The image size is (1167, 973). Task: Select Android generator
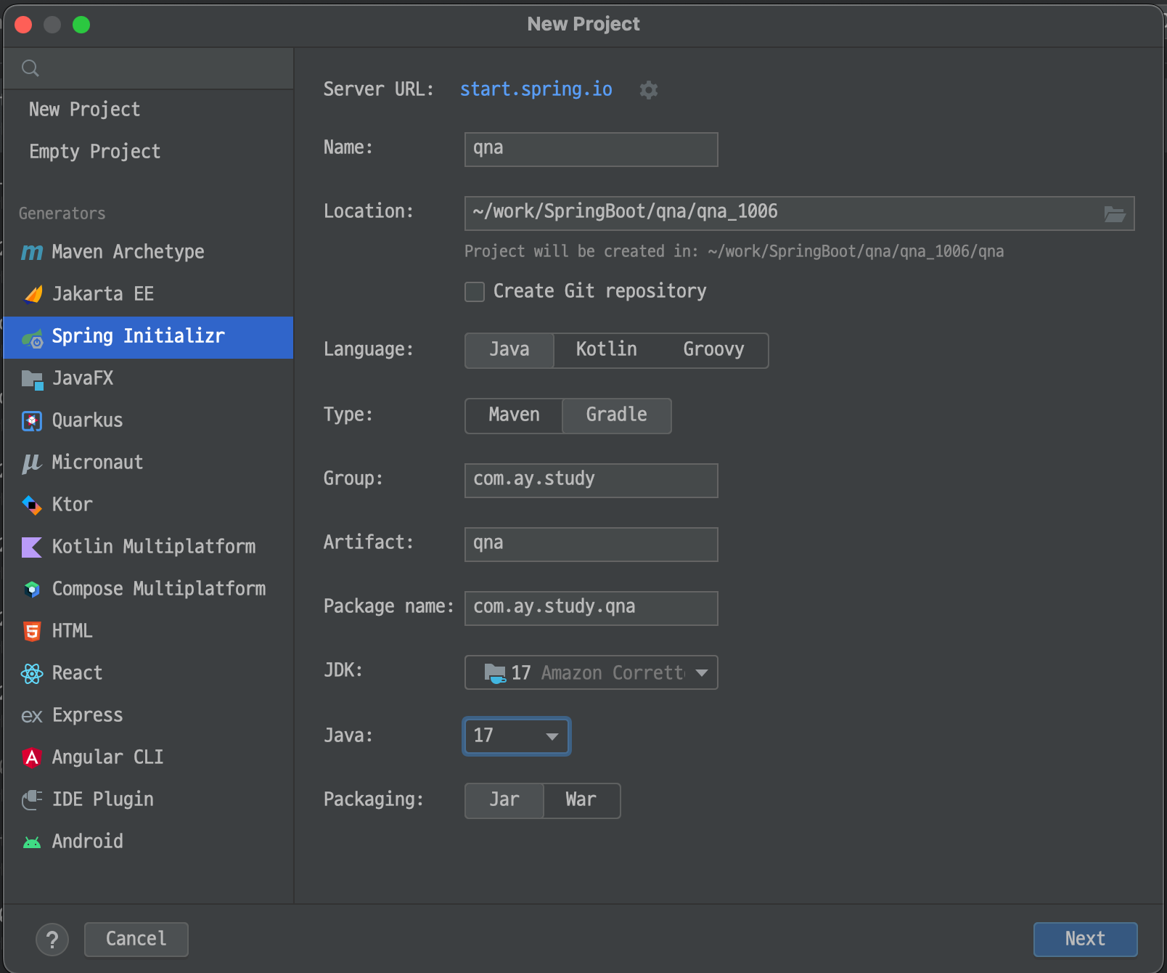point(149,842)
